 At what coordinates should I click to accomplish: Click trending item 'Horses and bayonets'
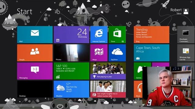pyautogui.click(x=144, y=37)
